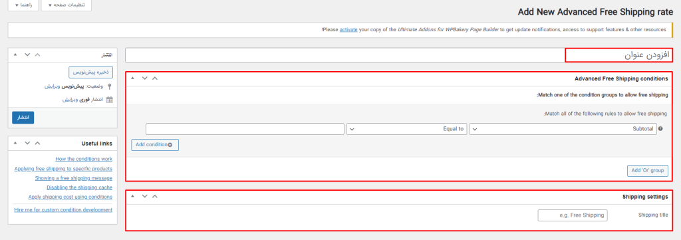
Task: Click the ذخیره پیش‌نویس save draft button
Action: [x=90, y=72]
